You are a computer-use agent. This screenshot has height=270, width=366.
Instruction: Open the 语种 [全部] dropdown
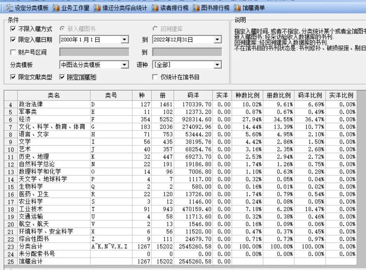tap(217, 65)
